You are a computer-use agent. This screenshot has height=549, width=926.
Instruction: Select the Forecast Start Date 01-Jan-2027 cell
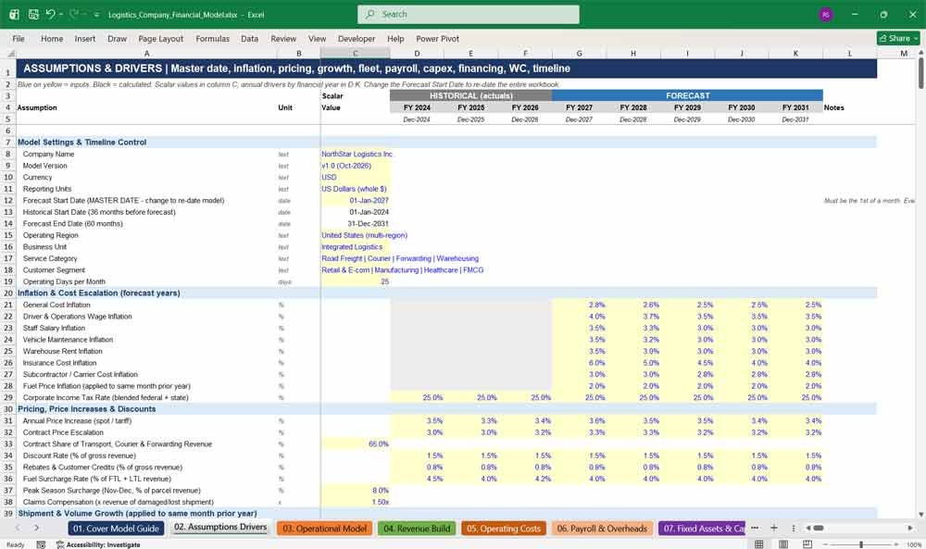(x=356, y=201)
